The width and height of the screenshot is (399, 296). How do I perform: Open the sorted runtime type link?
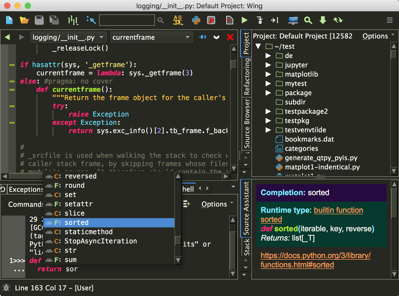[271, 219]
